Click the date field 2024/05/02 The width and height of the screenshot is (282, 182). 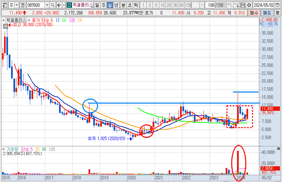pyautogui.click(x=264, y=5)
